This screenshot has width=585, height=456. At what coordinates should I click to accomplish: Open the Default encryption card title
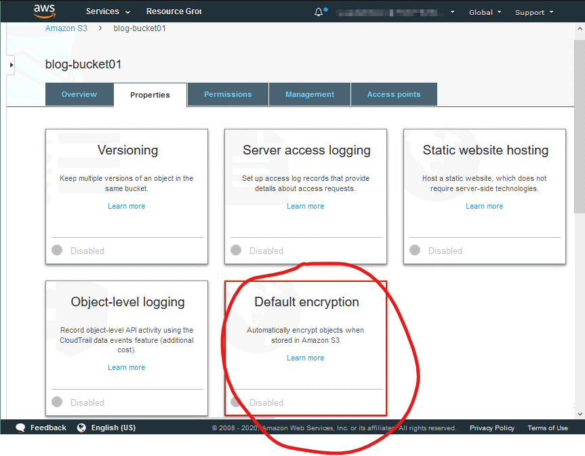coord(306,302)
